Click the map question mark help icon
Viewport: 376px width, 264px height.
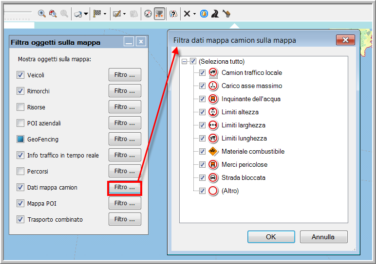coord(173,14)
